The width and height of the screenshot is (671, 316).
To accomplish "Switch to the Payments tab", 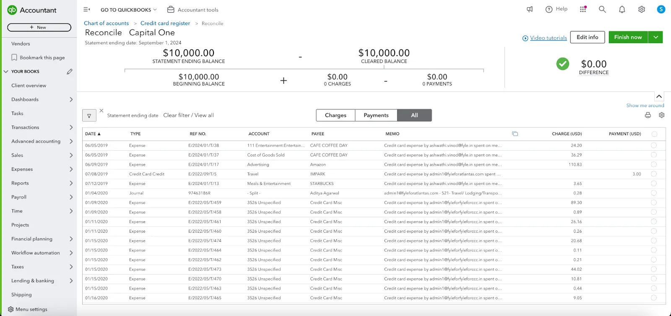I will (376, 116).
